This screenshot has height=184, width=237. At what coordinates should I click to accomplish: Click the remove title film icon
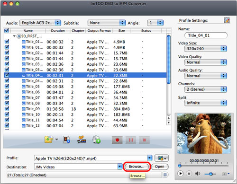pyautogui.click(x=66, y=140)
